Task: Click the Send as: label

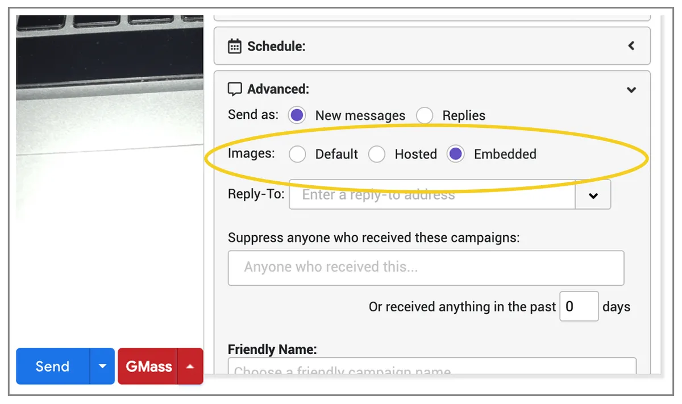Action: pos(253,115)
